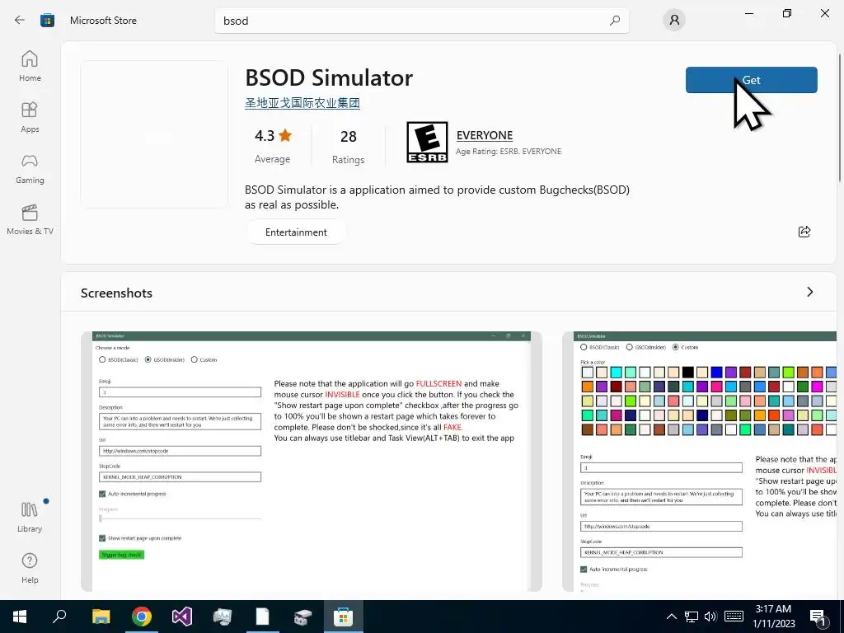Click the BSOD Simulator title
This screenshot has height=633, width=844.
tap(329, 78)
